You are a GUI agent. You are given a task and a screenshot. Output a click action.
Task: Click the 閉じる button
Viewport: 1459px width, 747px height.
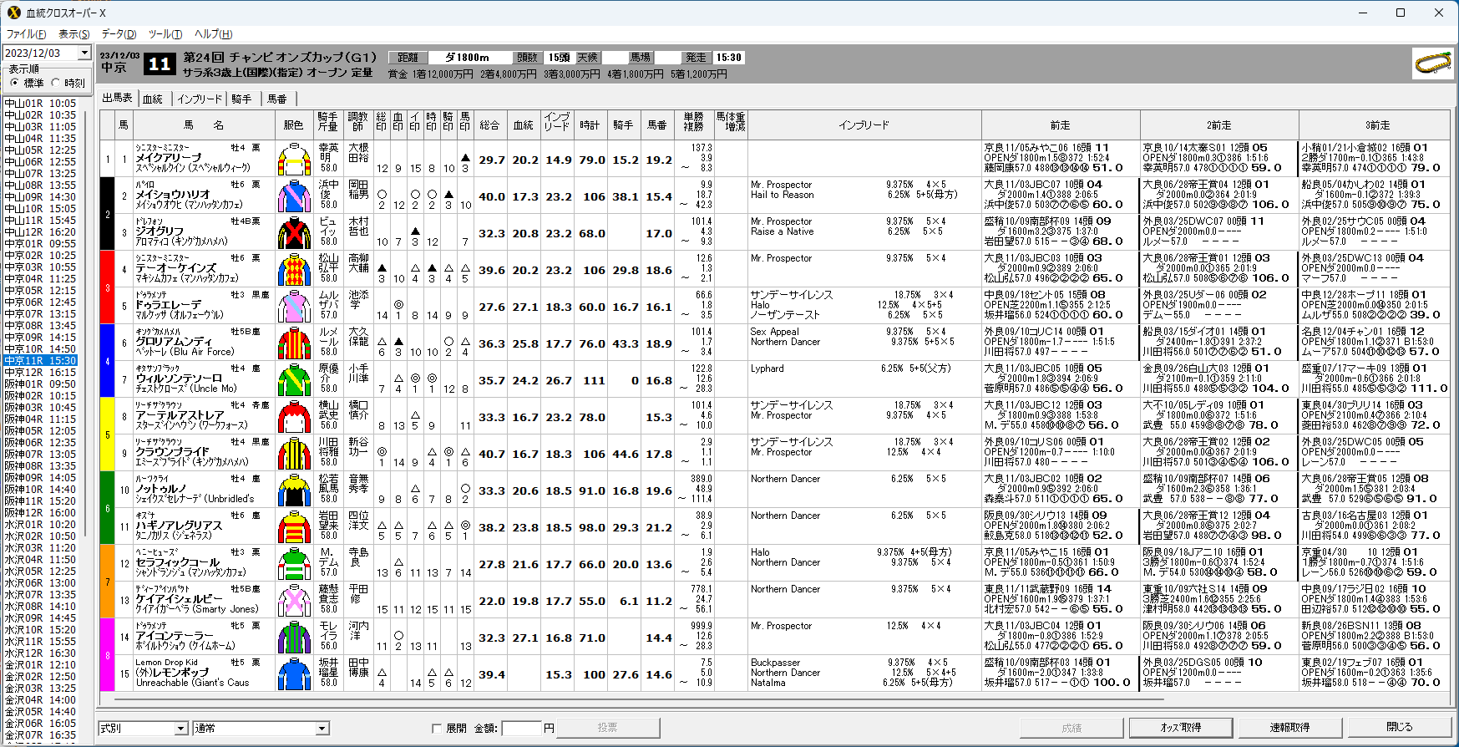point(1400,728)
